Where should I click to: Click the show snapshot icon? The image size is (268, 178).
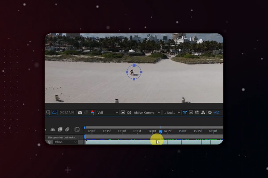(86, 113)
